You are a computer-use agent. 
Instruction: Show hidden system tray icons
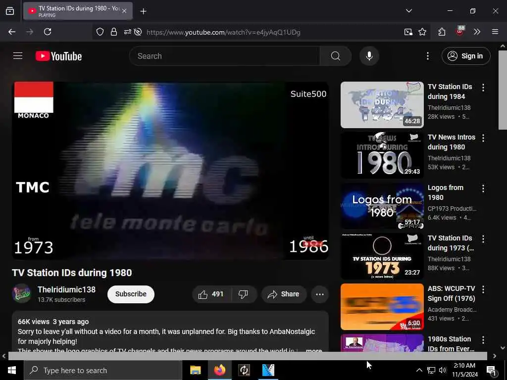pos(419,370)
